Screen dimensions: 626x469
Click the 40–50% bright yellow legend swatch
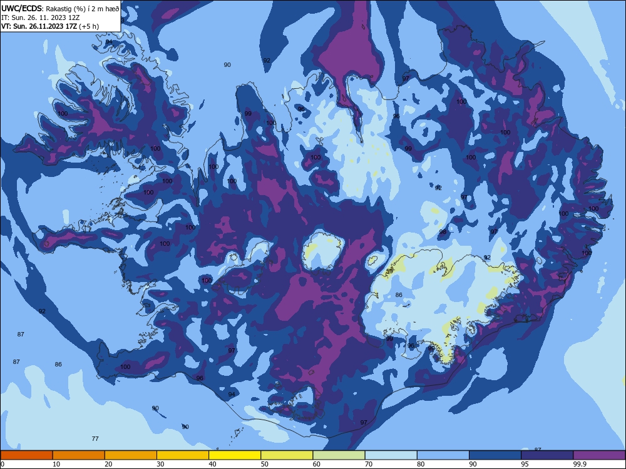235,455
